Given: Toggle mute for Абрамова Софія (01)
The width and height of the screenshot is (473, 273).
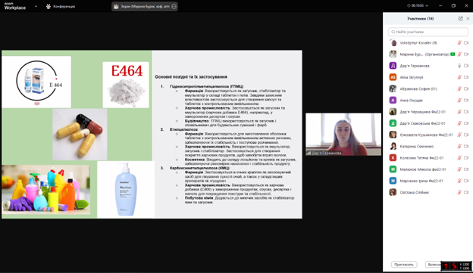Looking at the screenshot, I should click(x=459, y=88).
